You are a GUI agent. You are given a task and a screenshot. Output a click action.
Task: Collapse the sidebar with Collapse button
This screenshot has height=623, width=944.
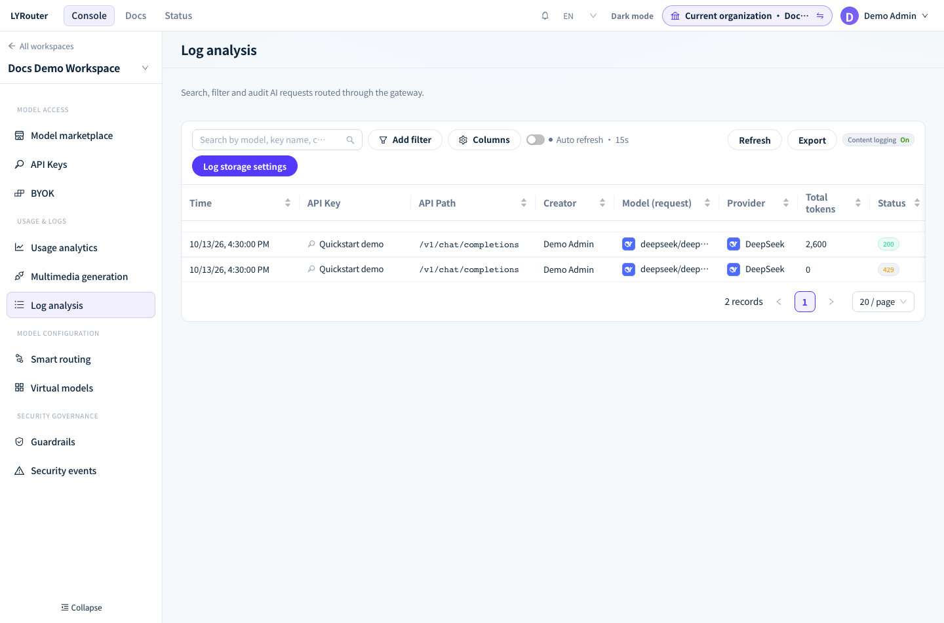[81, 608]
